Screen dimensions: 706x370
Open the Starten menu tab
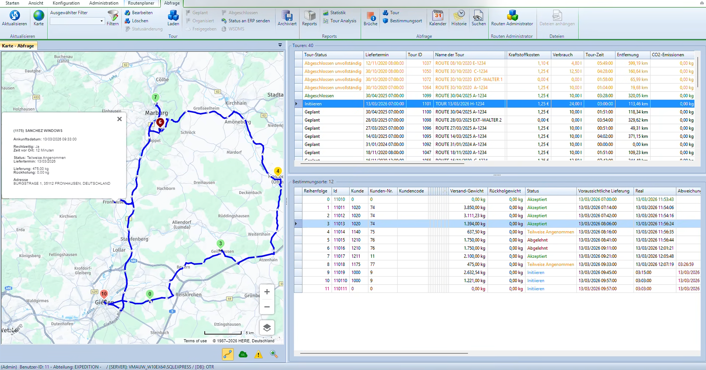click(12, 3)
